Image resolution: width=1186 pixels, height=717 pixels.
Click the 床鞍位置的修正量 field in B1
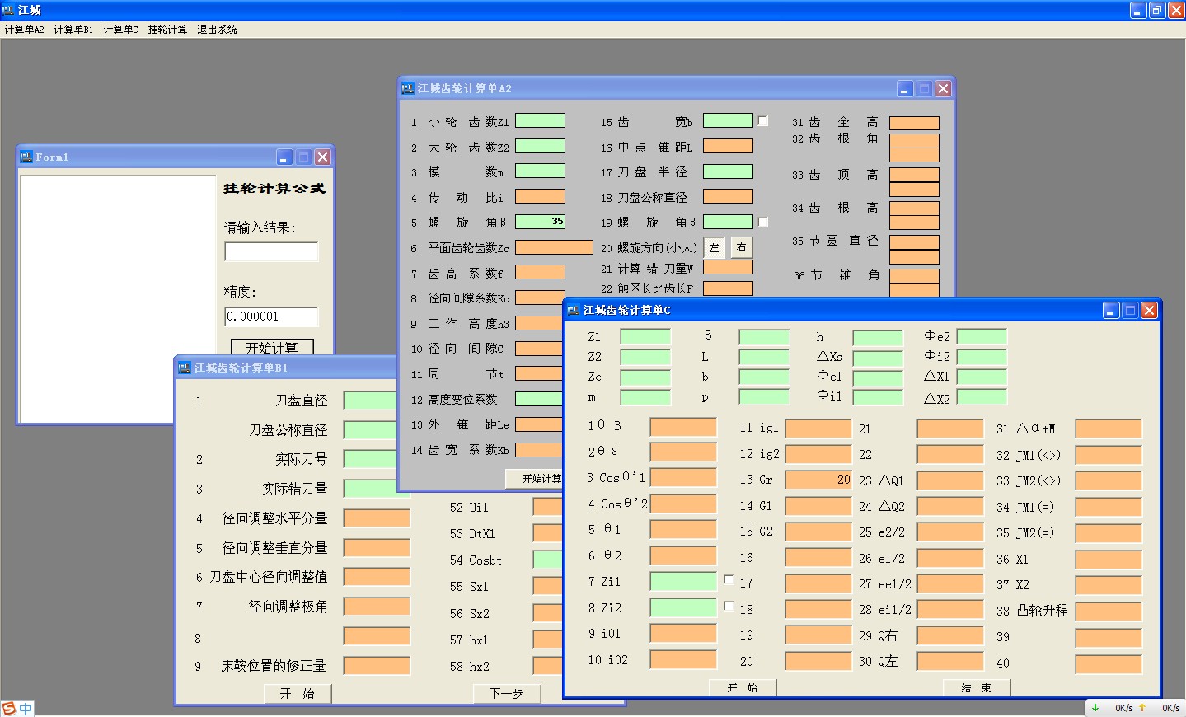pos(377,666)
